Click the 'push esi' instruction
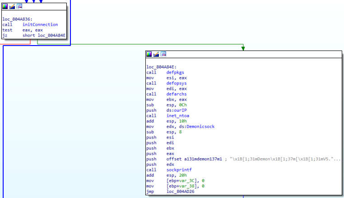 [160, 137]
